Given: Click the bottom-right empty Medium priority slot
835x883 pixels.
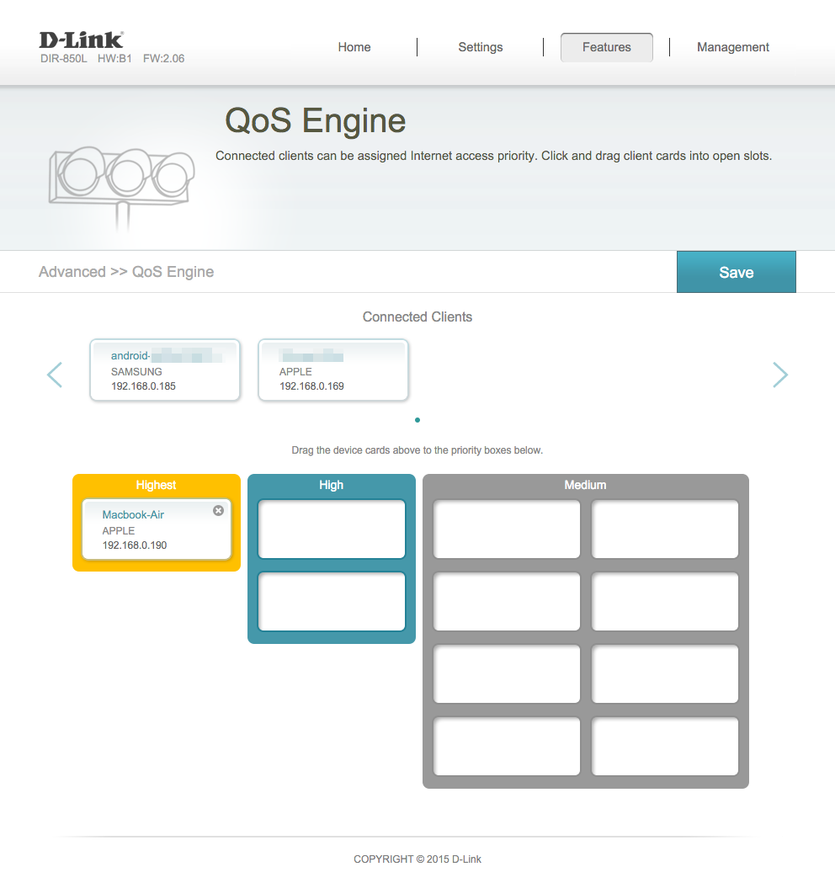Looking at the screenshot, I should (x=665, y=746).
